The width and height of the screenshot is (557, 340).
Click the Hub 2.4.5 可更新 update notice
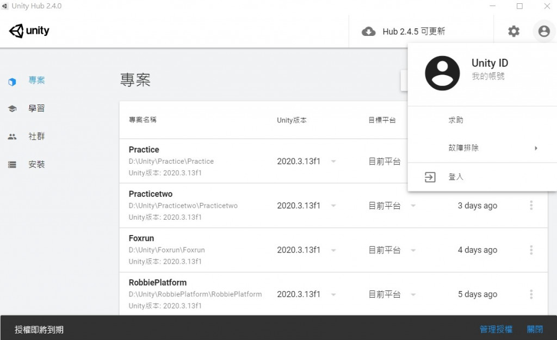413,32
